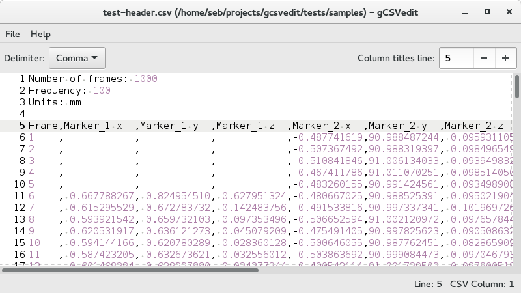
Task: Click the vertical scrollbar handle
Action: pyautogui.click(x=517, y=86)
